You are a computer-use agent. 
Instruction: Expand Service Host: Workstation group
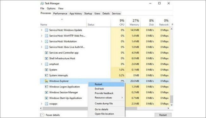[41, 41]
